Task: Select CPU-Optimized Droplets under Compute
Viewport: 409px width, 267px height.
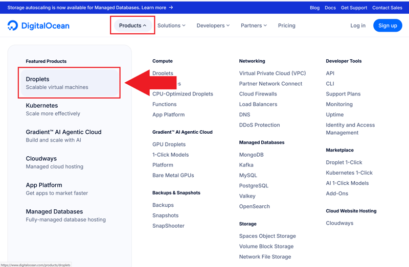Action: click(x=183, y=94)
